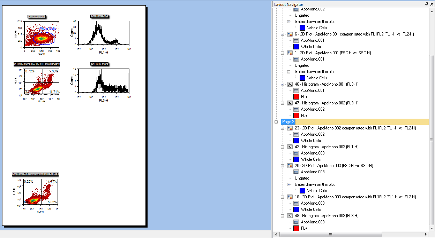Image resolution: width=435 pixels, height=238 pixels.
Task: Click the 5.39% quadrant value
Action: tap(54, 71)
